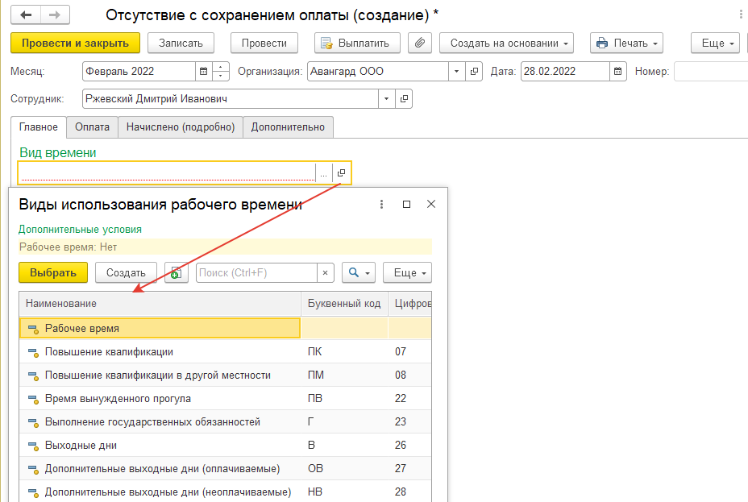This screenshot has height=502, width=748.
Task: Expand the Организация dropdown list
Action: (456, 72)
